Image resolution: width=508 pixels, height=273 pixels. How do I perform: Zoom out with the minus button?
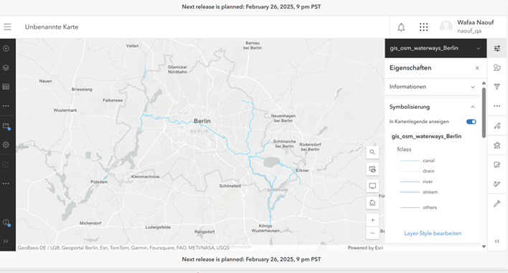click(x=372, y=233)
